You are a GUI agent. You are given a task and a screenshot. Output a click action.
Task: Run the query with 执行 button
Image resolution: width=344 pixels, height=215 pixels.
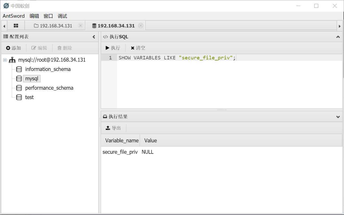point(113,48)
